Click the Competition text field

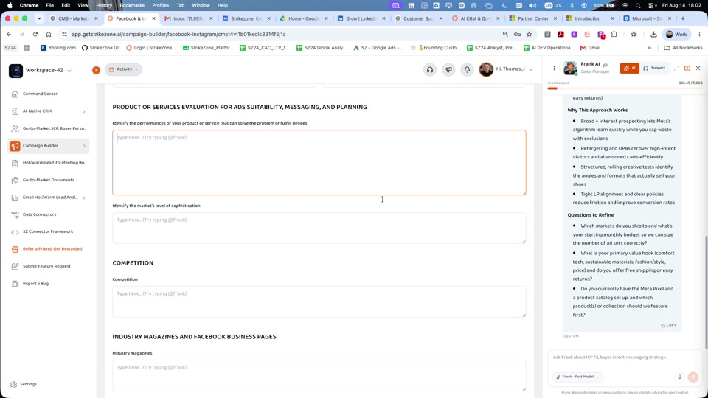319,301
